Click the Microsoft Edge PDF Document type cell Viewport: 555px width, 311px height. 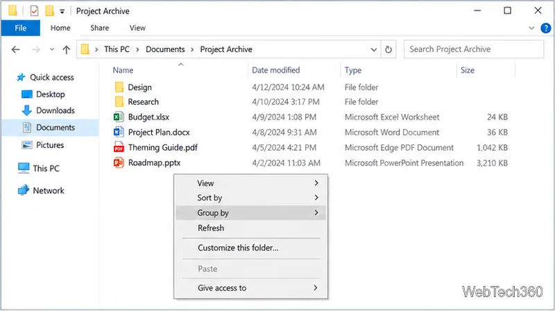pos(400,147)
